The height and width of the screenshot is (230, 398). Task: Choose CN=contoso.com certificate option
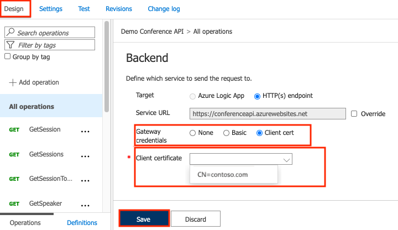223,175
